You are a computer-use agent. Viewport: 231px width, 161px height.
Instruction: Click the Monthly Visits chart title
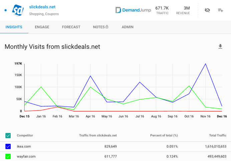(52, 47)
